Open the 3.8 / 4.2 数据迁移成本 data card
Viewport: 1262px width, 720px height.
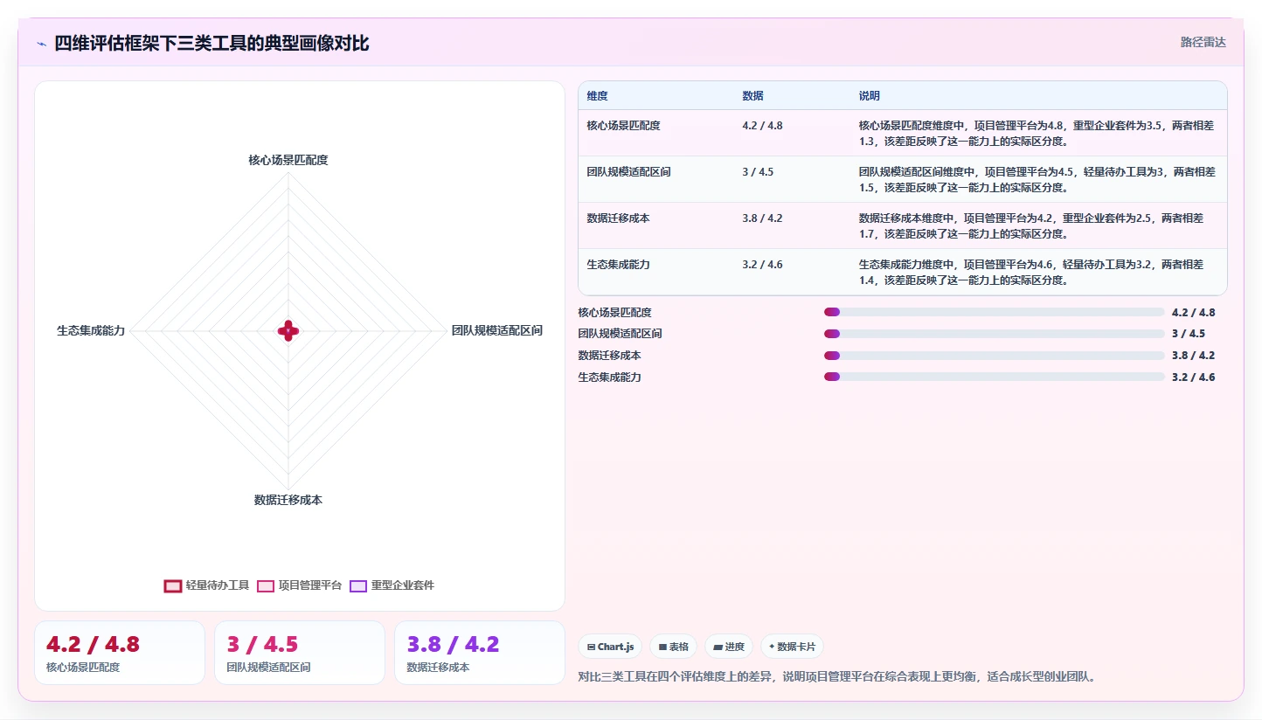pos(480,653)
